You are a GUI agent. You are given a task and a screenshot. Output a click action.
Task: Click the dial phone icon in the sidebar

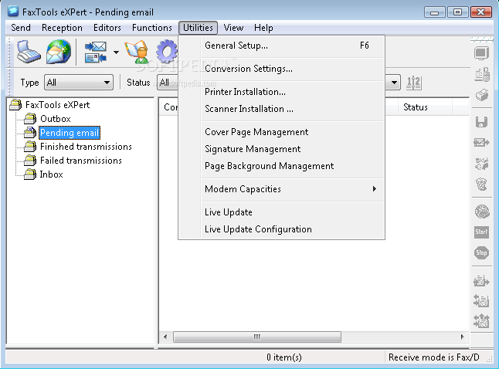pos(482,212)
